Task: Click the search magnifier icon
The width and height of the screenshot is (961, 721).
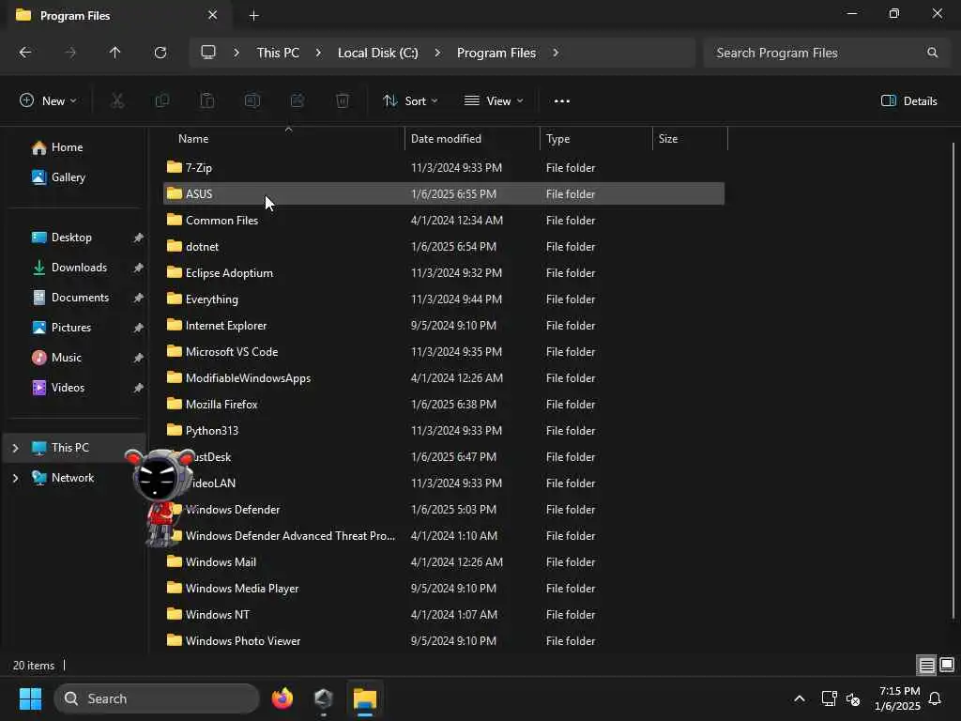Action: coord(932,53)
